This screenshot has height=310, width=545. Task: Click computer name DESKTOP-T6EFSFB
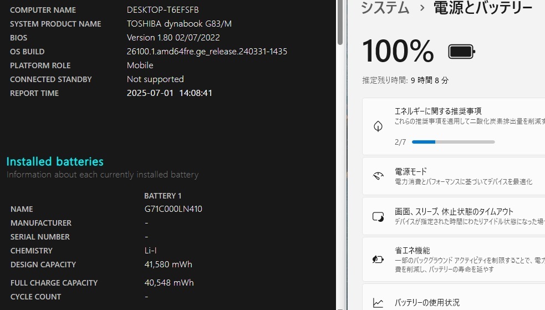[x=162, y=10]
